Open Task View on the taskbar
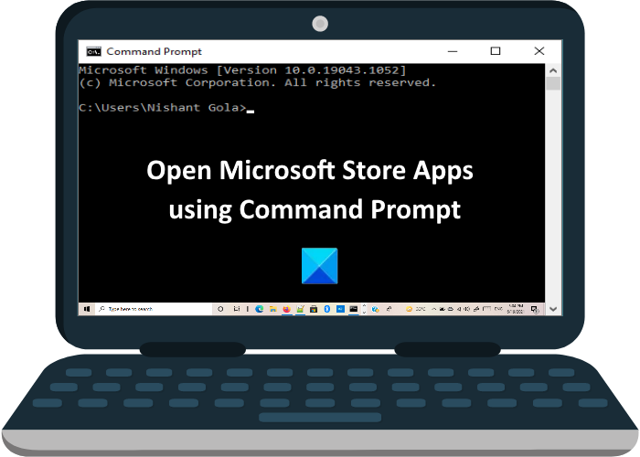 [x=237, y=309]
